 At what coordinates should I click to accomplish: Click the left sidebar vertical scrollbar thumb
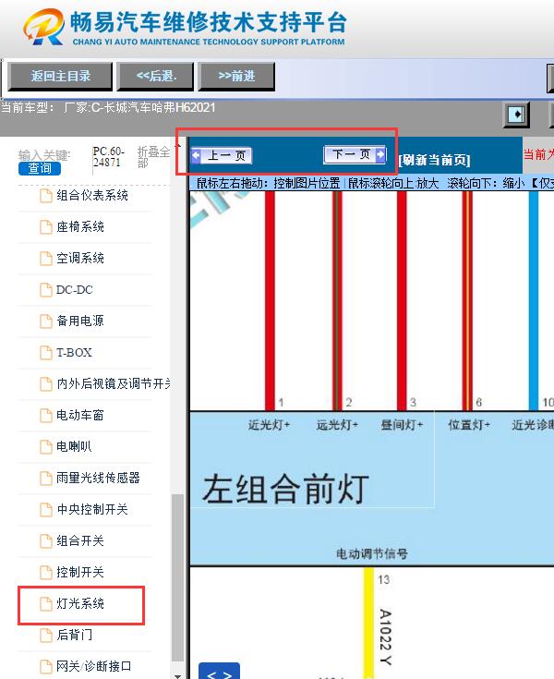[177, 577]
